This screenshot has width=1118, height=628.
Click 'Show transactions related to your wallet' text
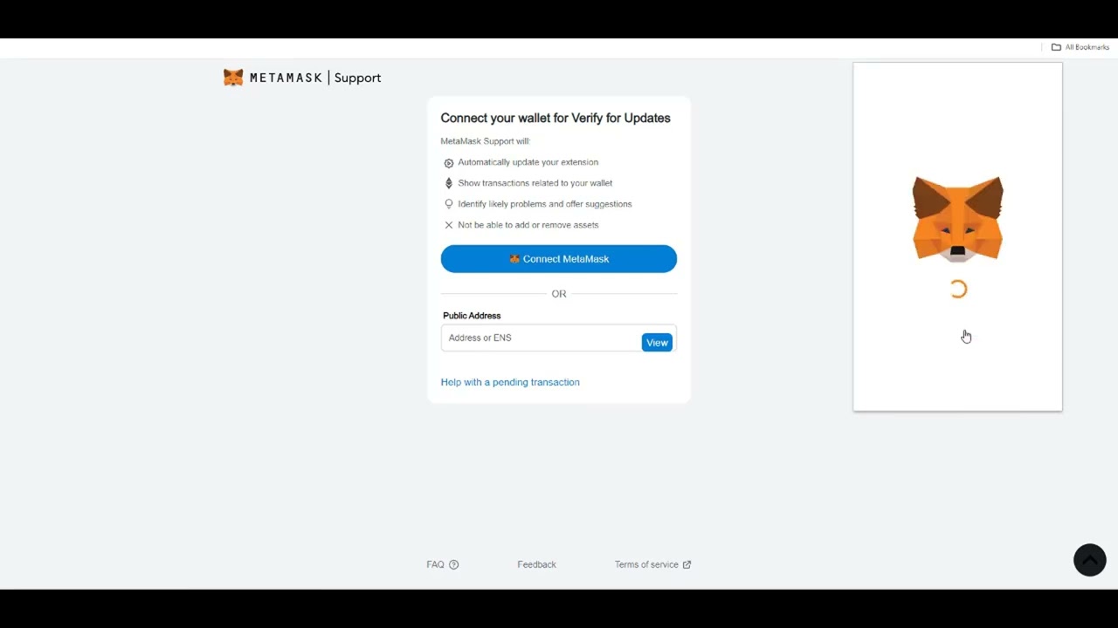click(x=535, y=183)
